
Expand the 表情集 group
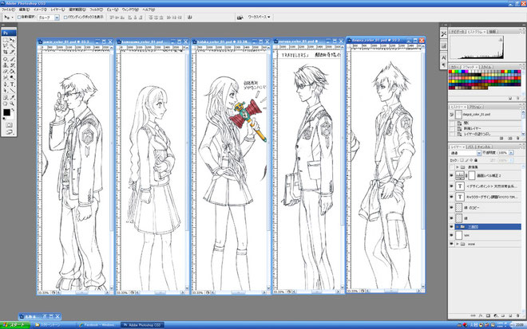[x=458, y=166]
